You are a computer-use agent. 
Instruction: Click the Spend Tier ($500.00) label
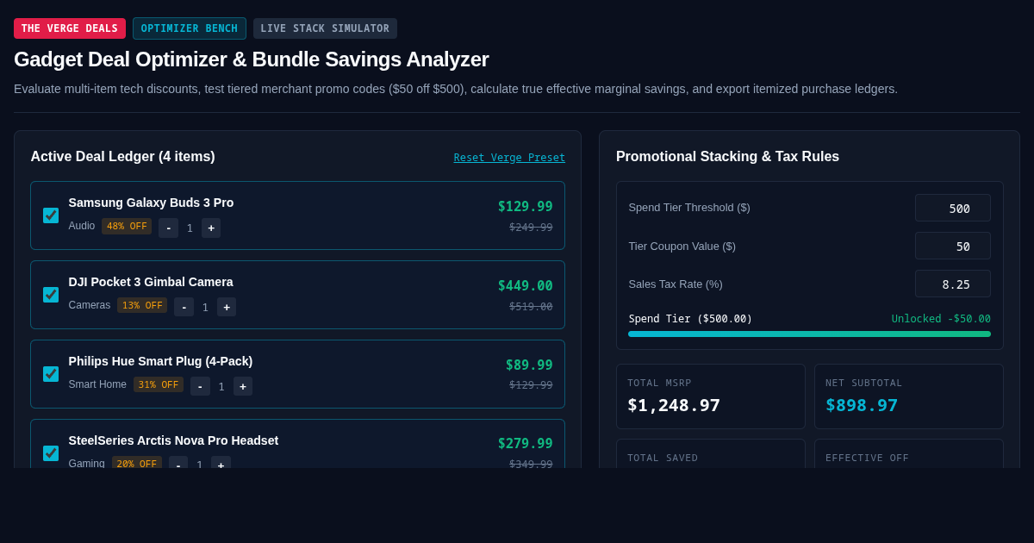coord(690,319)
